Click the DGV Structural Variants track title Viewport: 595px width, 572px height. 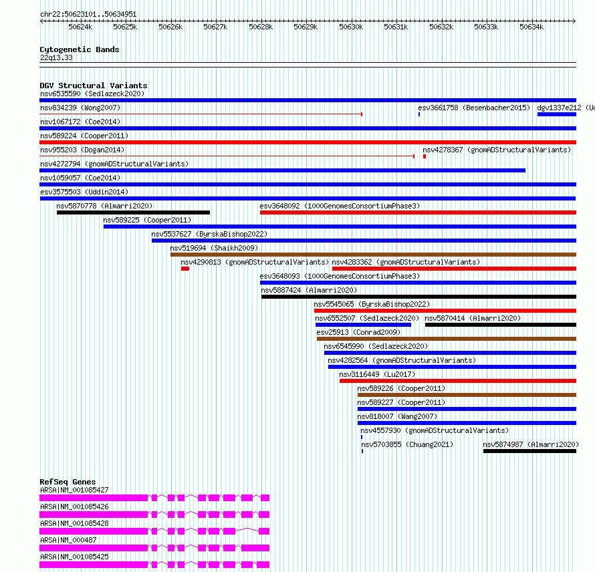tap(94, 86)
